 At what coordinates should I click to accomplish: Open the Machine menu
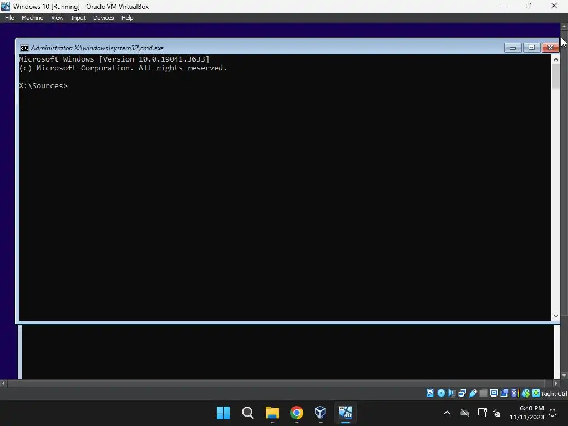pyautogui.click(x=32, y=18)
